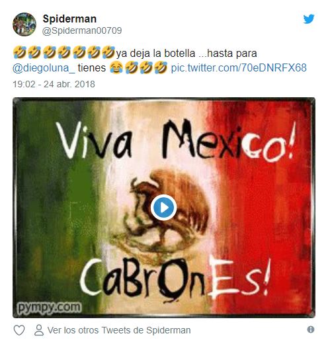This screenshot has height=344, width=328.
Task: Follow the pic.twitter.com/70eDNRFX68 link
Action: tap(239, 67)
